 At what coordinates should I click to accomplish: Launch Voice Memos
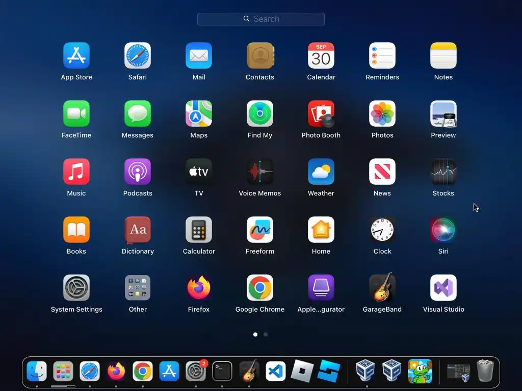tap(260, 172)
